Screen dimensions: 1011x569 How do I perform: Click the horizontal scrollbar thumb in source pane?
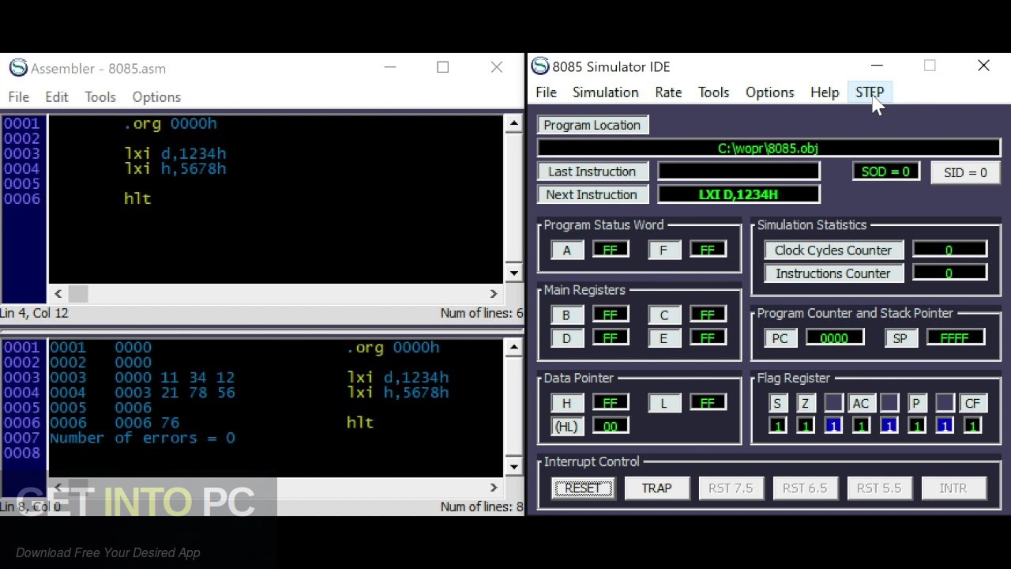[77, 293]
